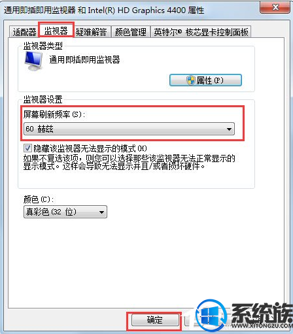Go to the 颜色管理 tab

(131, 32)
